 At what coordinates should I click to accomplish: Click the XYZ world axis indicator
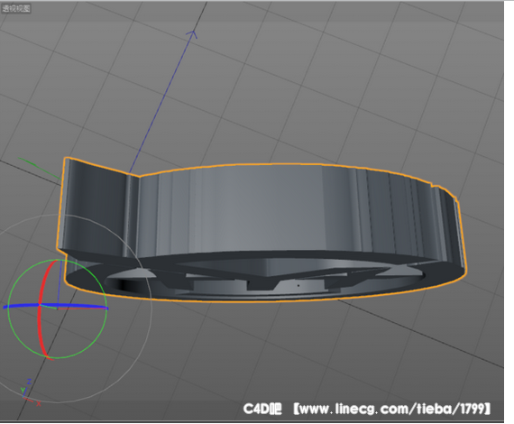[x=30, y=392]
